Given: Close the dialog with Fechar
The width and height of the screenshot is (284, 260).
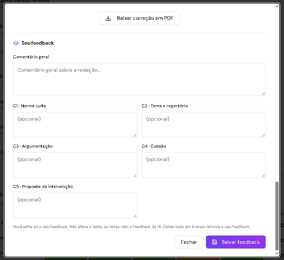Looking at the screenshot, I should 189,242.
